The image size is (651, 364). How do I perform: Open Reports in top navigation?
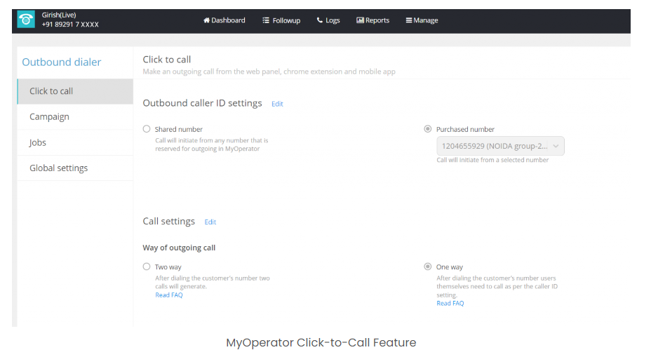(373, 20)
